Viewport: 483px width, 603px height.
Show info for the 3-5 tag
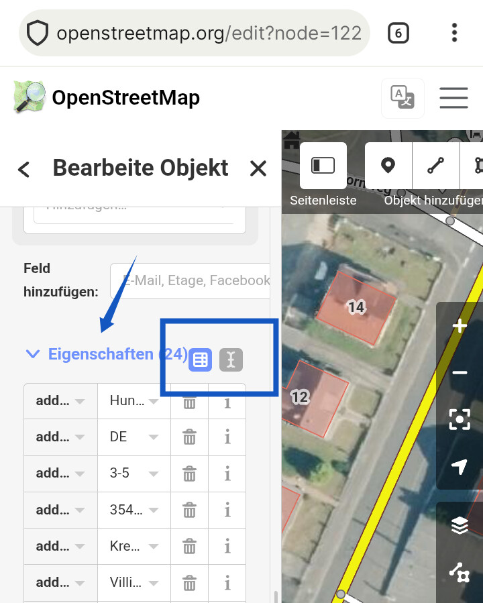227,474
